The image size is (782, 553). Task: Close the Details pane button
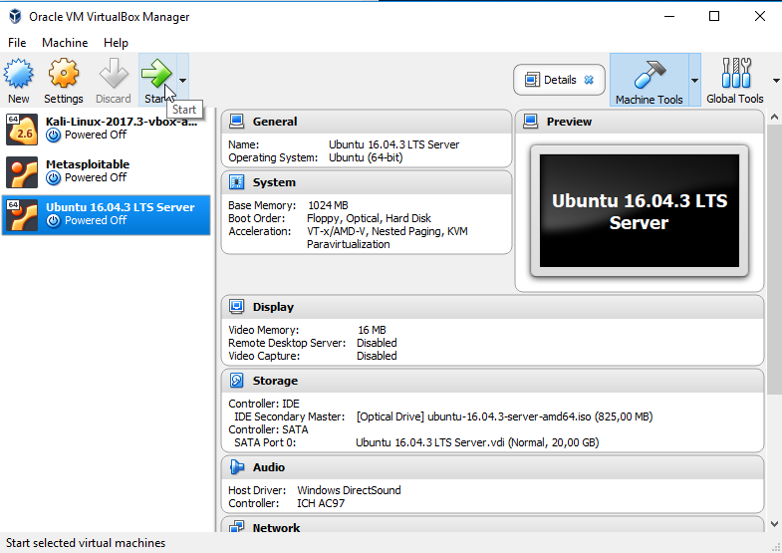click(589, 80)
